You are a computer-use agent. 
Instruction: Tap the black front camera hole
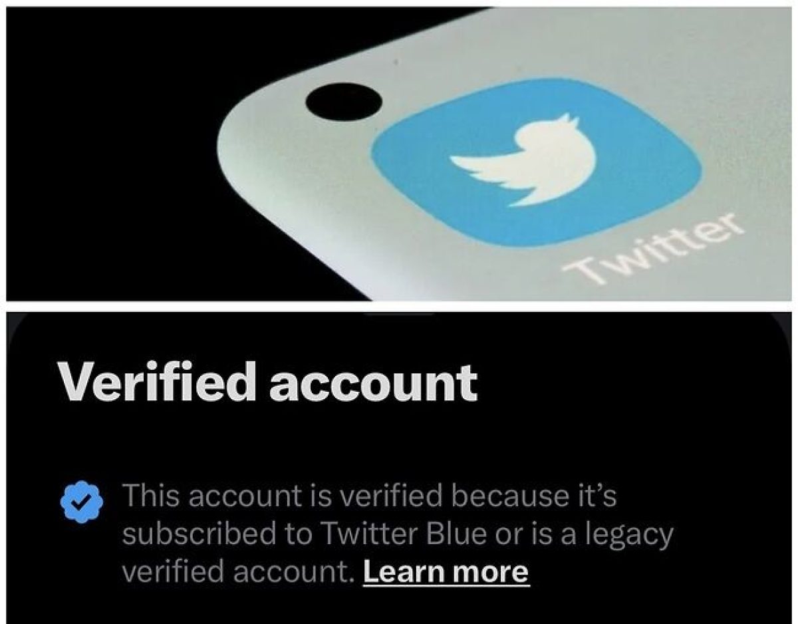tap(343, 103)
